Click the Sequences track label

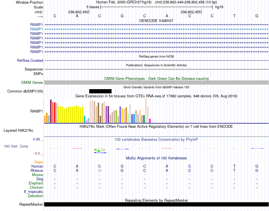tap(34, 69)
